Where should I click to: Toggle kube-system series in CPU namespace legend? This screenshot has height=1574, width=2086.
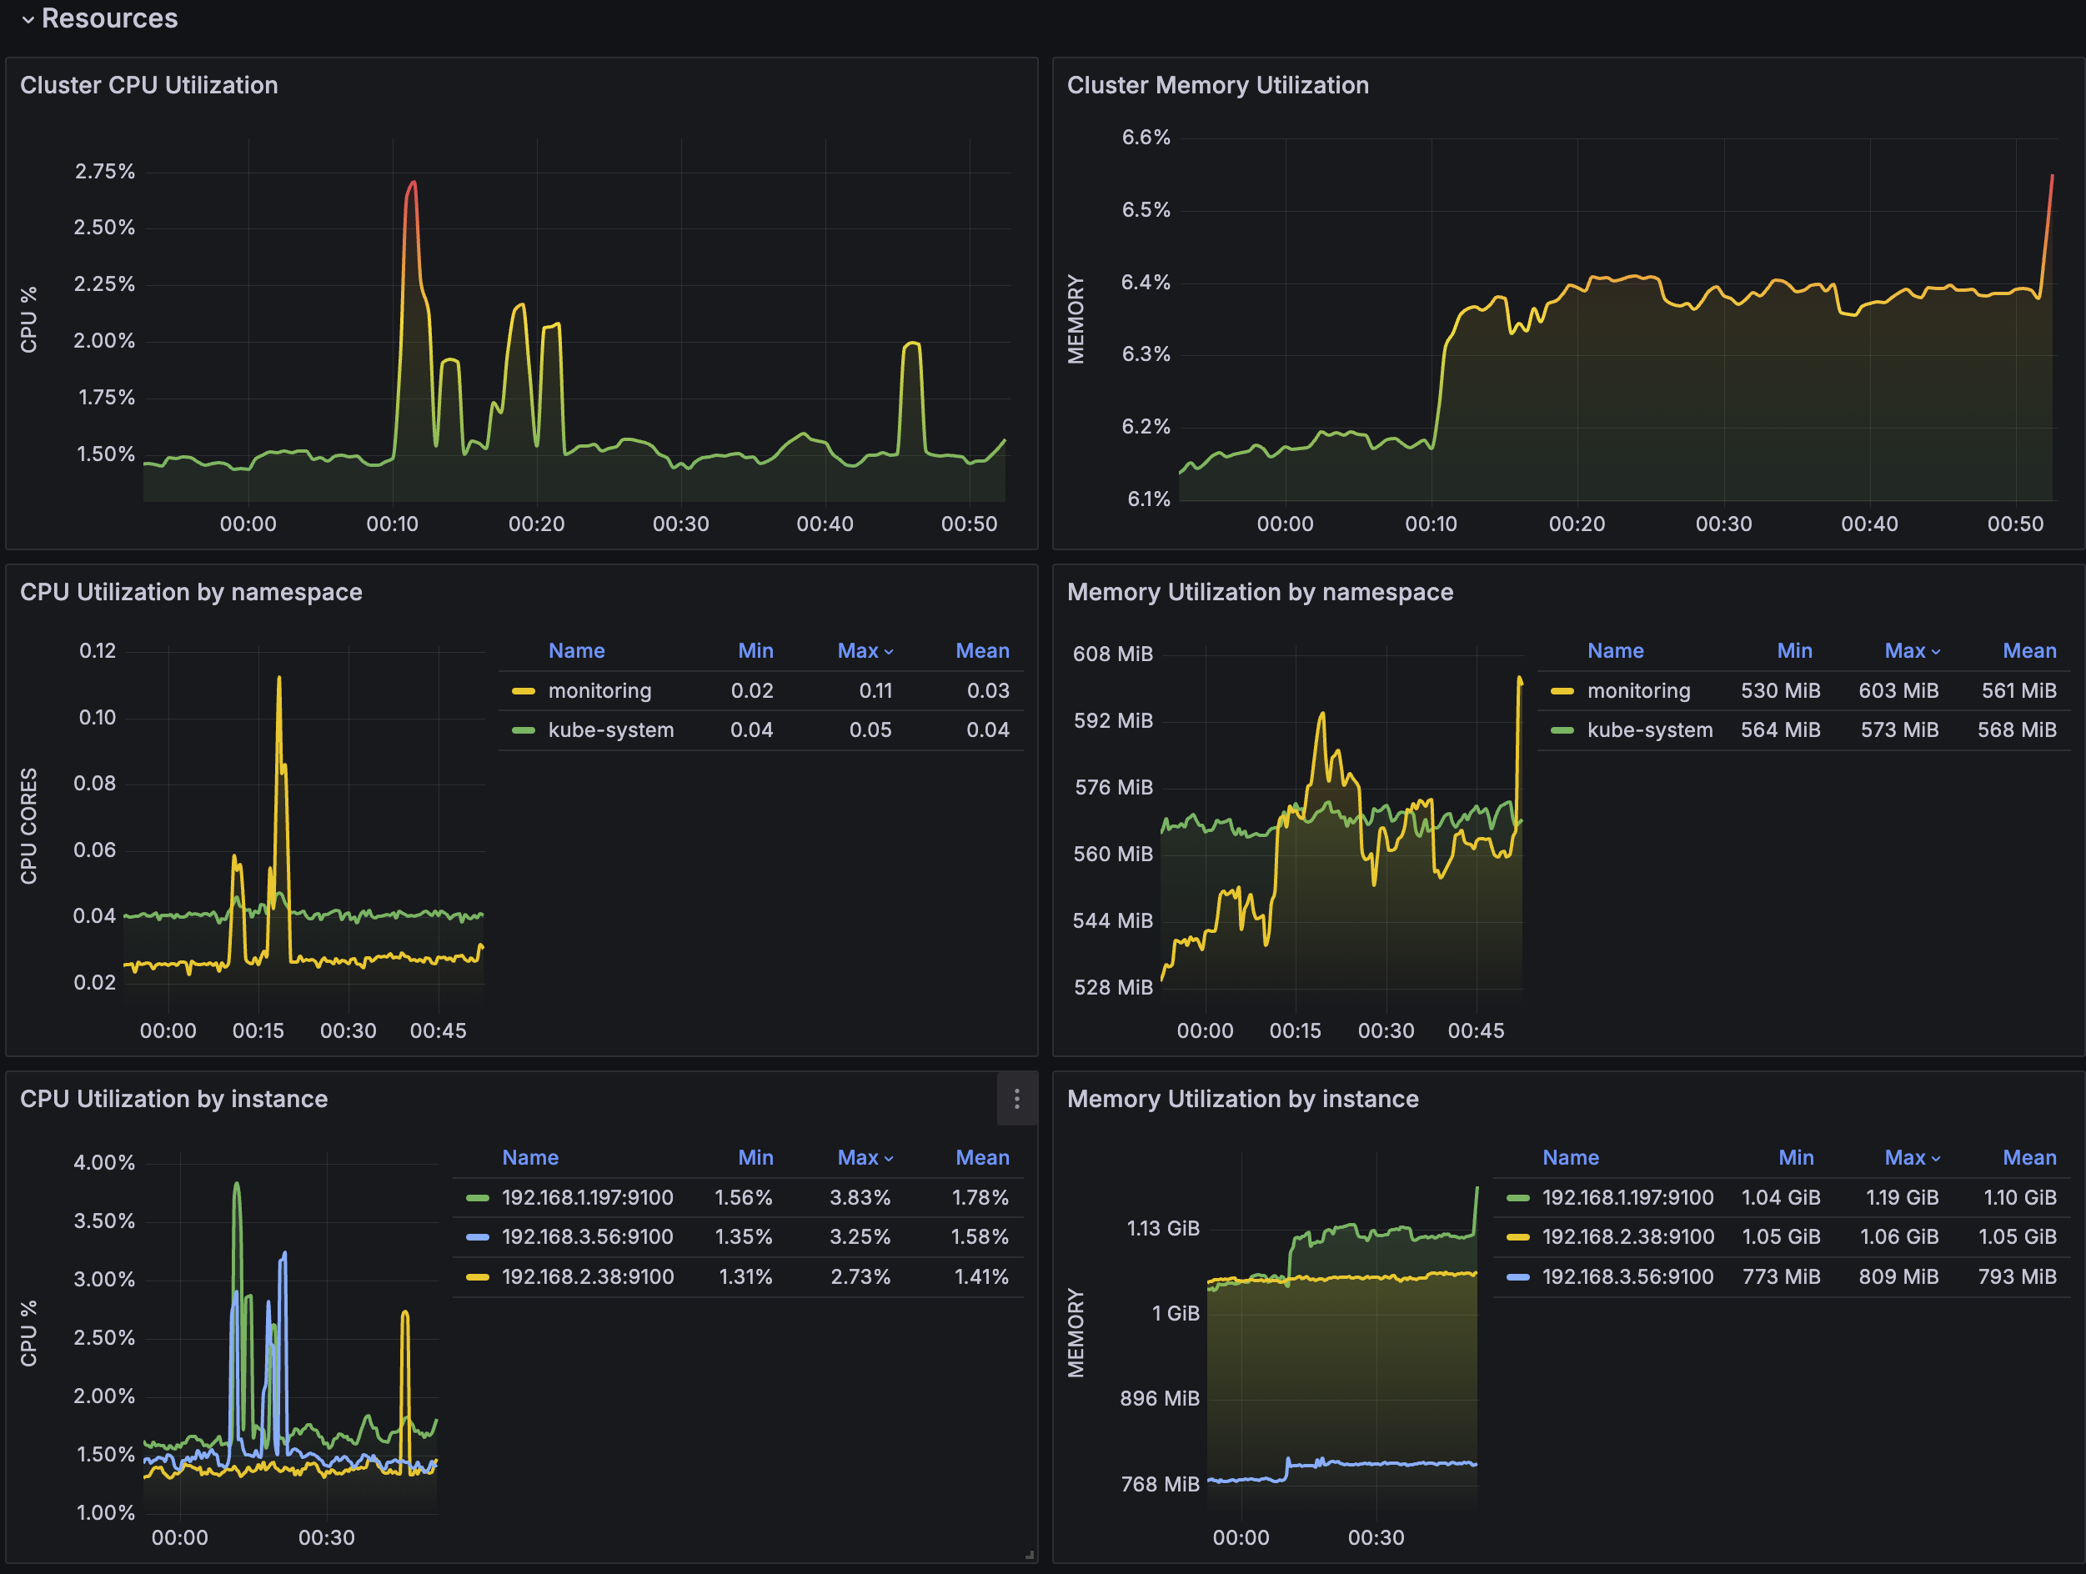coord(610,730)
